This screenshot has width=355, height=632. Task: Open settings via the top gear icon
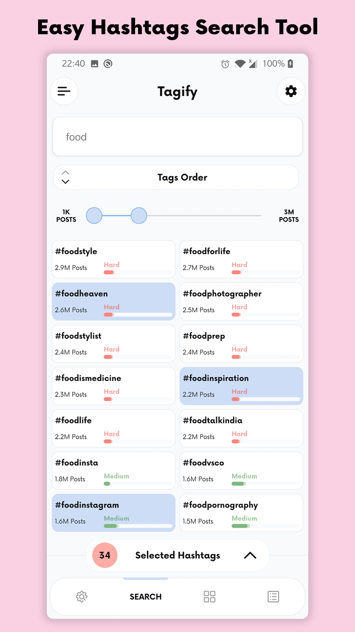coord(291,91)
